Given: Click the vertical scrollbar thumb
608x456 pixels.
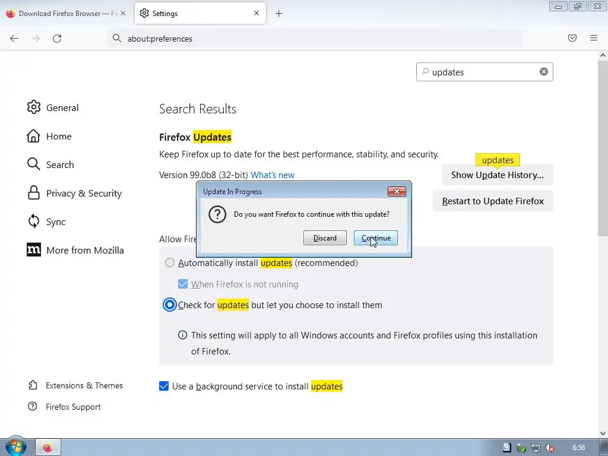Looking at the screenshot, I should pos(603,147).
